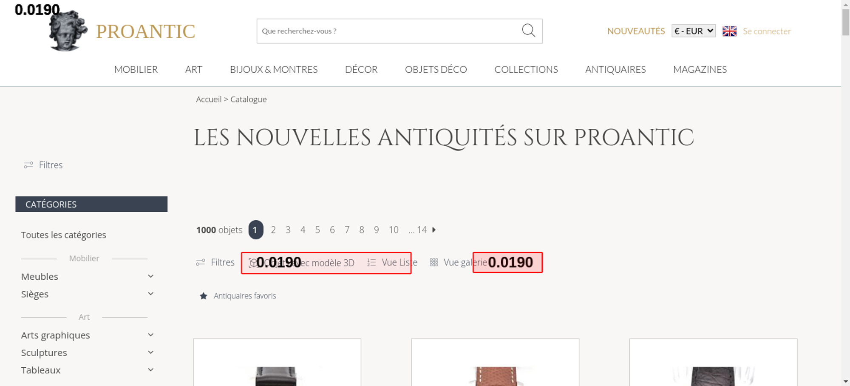
Task: Go to page 5 of results
Action: [x=317, y=230]
